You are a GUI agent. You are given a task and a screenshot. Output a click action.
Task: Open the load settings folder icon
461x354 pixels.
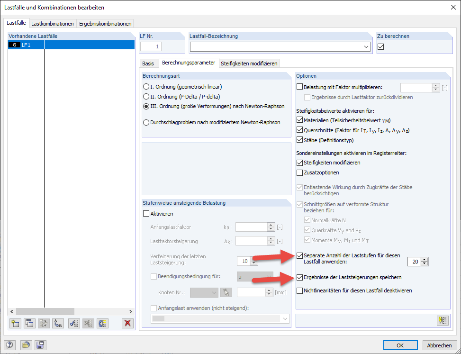pyautogui.click(x=26, y=345)
